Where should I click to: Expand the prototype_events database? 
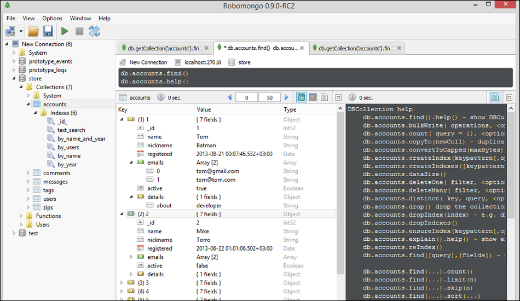tap(14, 61)
